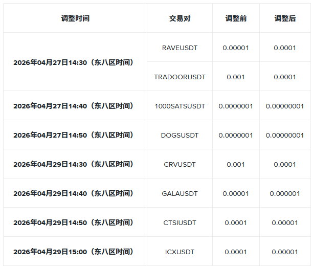The image size is (313, 268).
Task: Click 1000SATSUSDT before value 0.0000001
Action: (236, 106)
